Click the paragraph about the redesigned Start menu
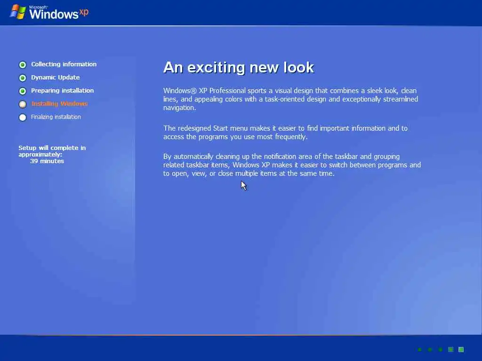 pyautogui.click(x=285, y=132)
